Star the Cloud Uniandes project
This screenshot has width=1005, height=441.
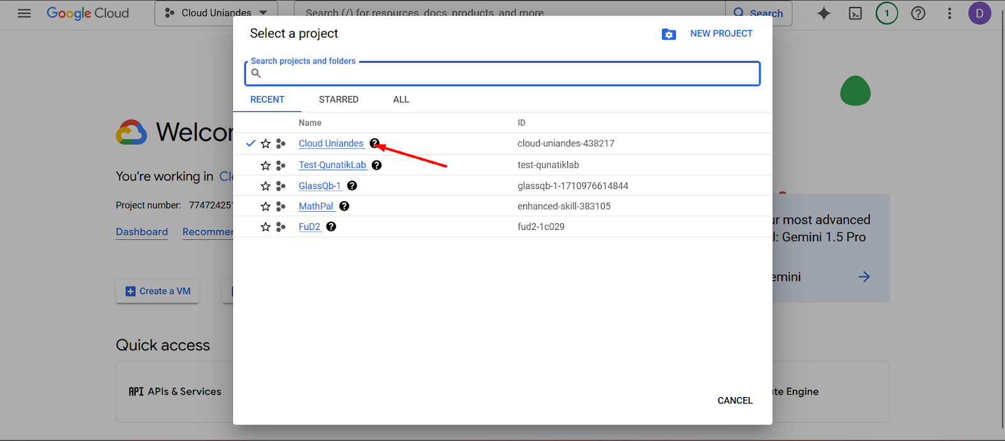(266, 144)
